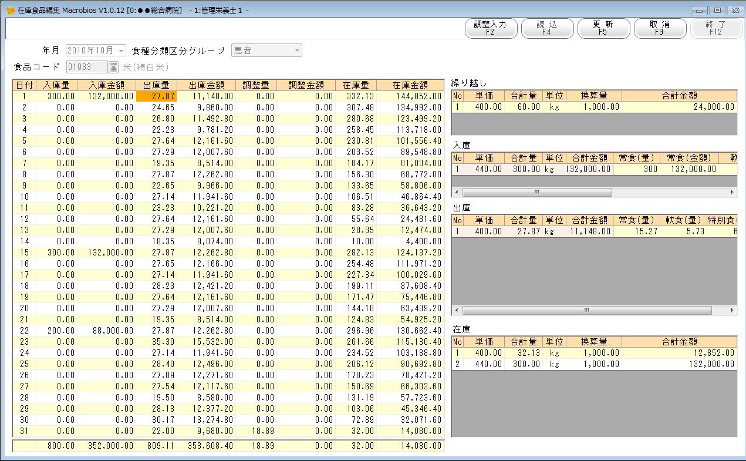746x461 pixels.
Task: Click 軟食(量) value 5.73 in the 出庫 panel
Action: pos(684,231)
